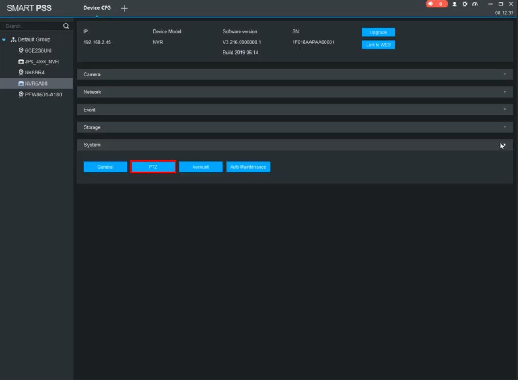Open the settings gear icon
Image resolution: width=518 pixels, height=380 pixels.
(465, 4)
